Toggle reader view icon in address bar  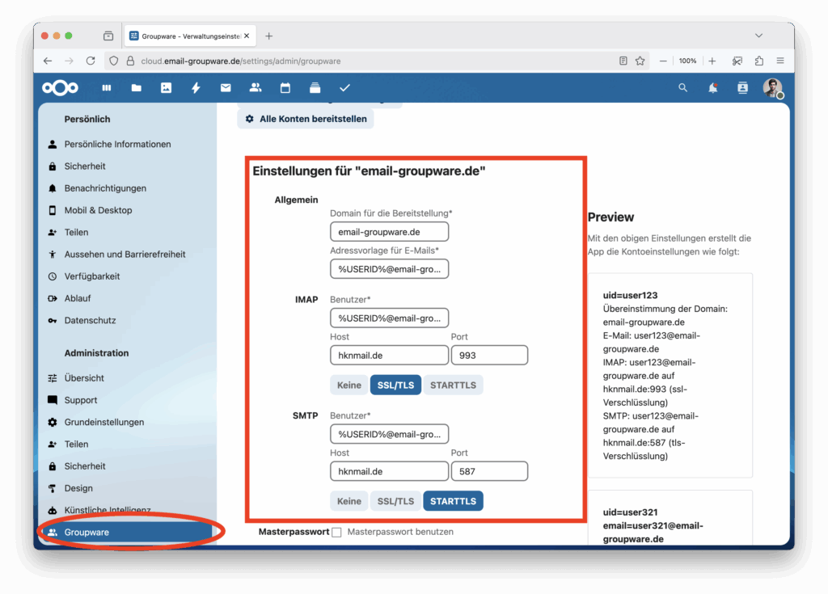coord(623,61)
